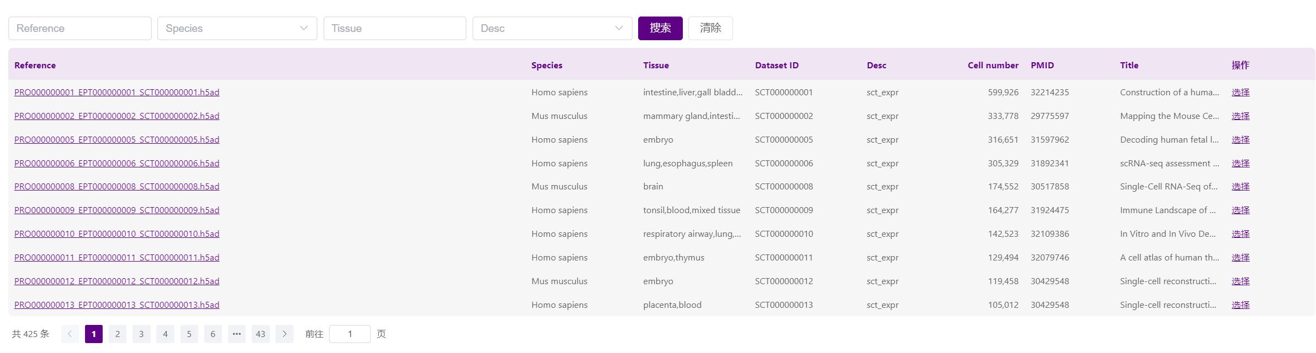Screen dimensions: 1316x353
Task: Select 选择 for tonsil,blood,mixed tissue row
Action: [1240, 210]
